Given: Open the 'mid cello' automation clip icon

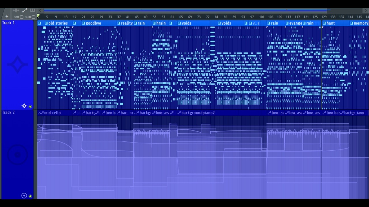Looking at the screenshot, I should click(x=42, y=113).
